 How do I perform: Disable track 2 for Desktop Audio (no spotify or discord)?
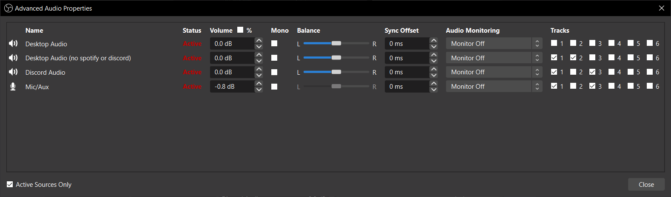tap(573, 57)
